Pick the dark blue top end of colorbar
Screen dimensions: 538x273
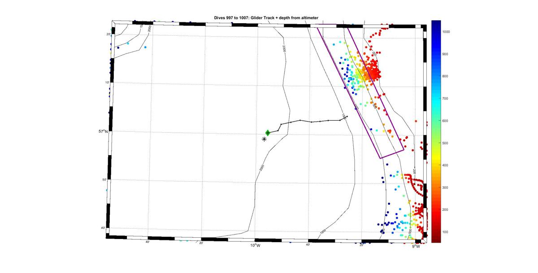coord(436,23)
